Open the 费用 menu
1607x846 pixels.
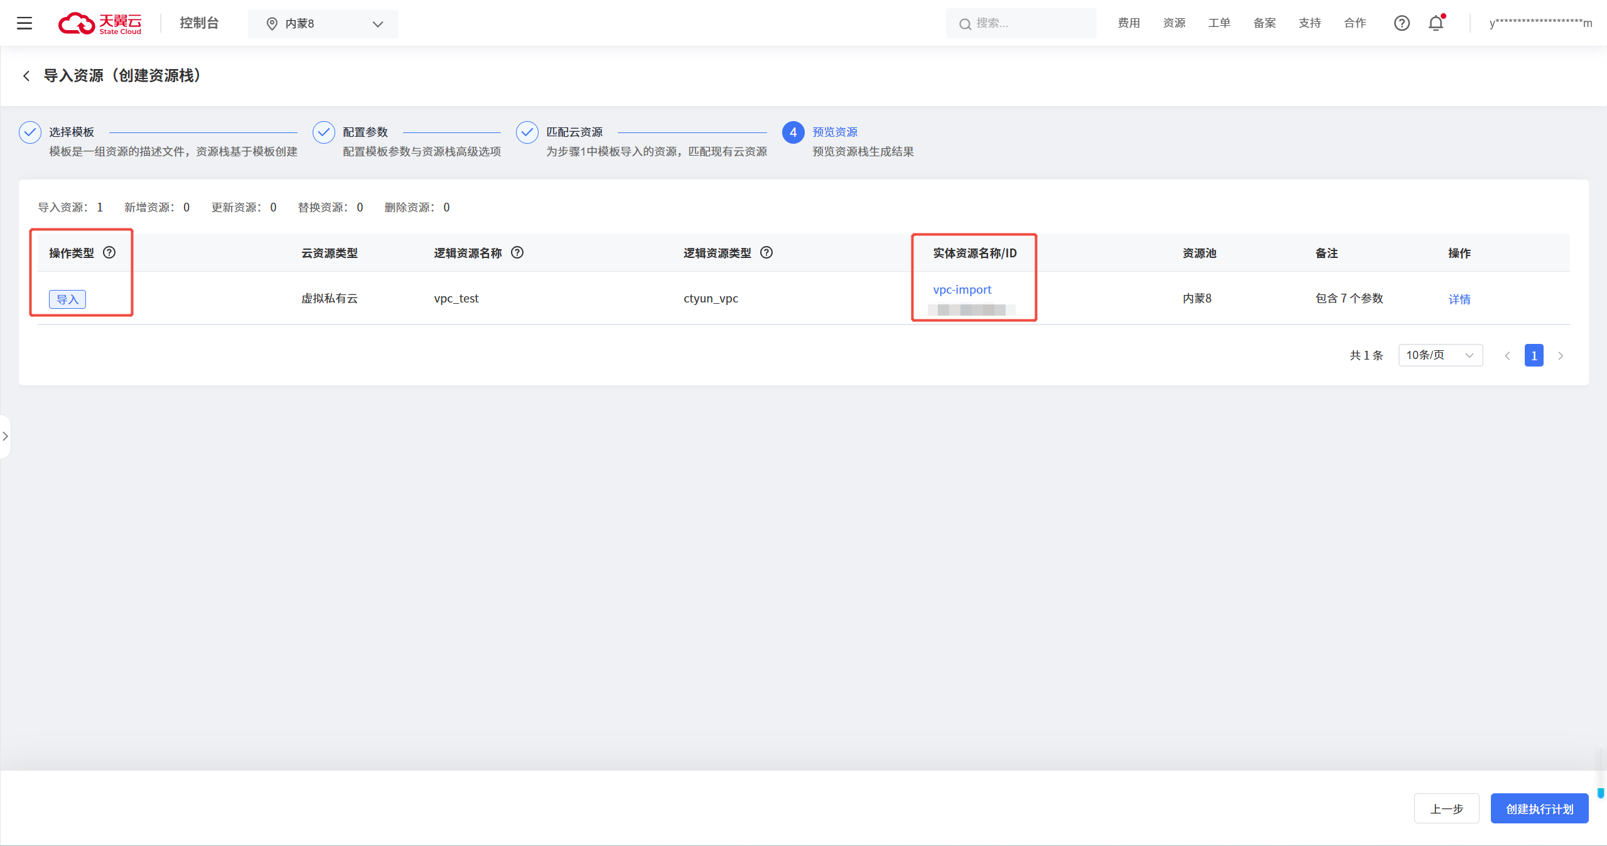[1129, 23]
